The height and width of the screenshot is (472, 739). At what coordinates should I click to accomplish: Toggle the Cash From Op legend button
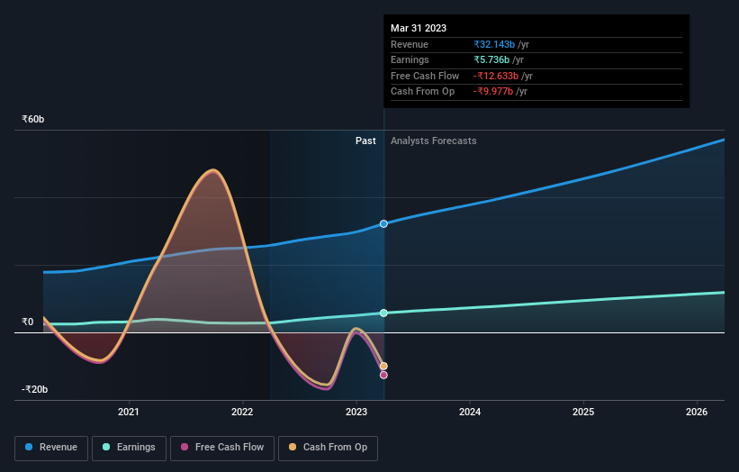click(328, 448)
